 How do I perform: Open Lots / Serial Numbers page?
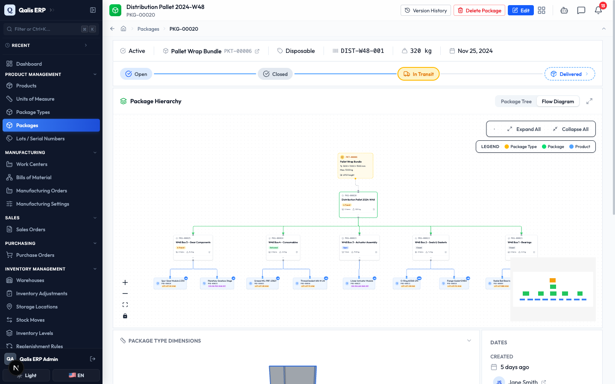(51, 139)
